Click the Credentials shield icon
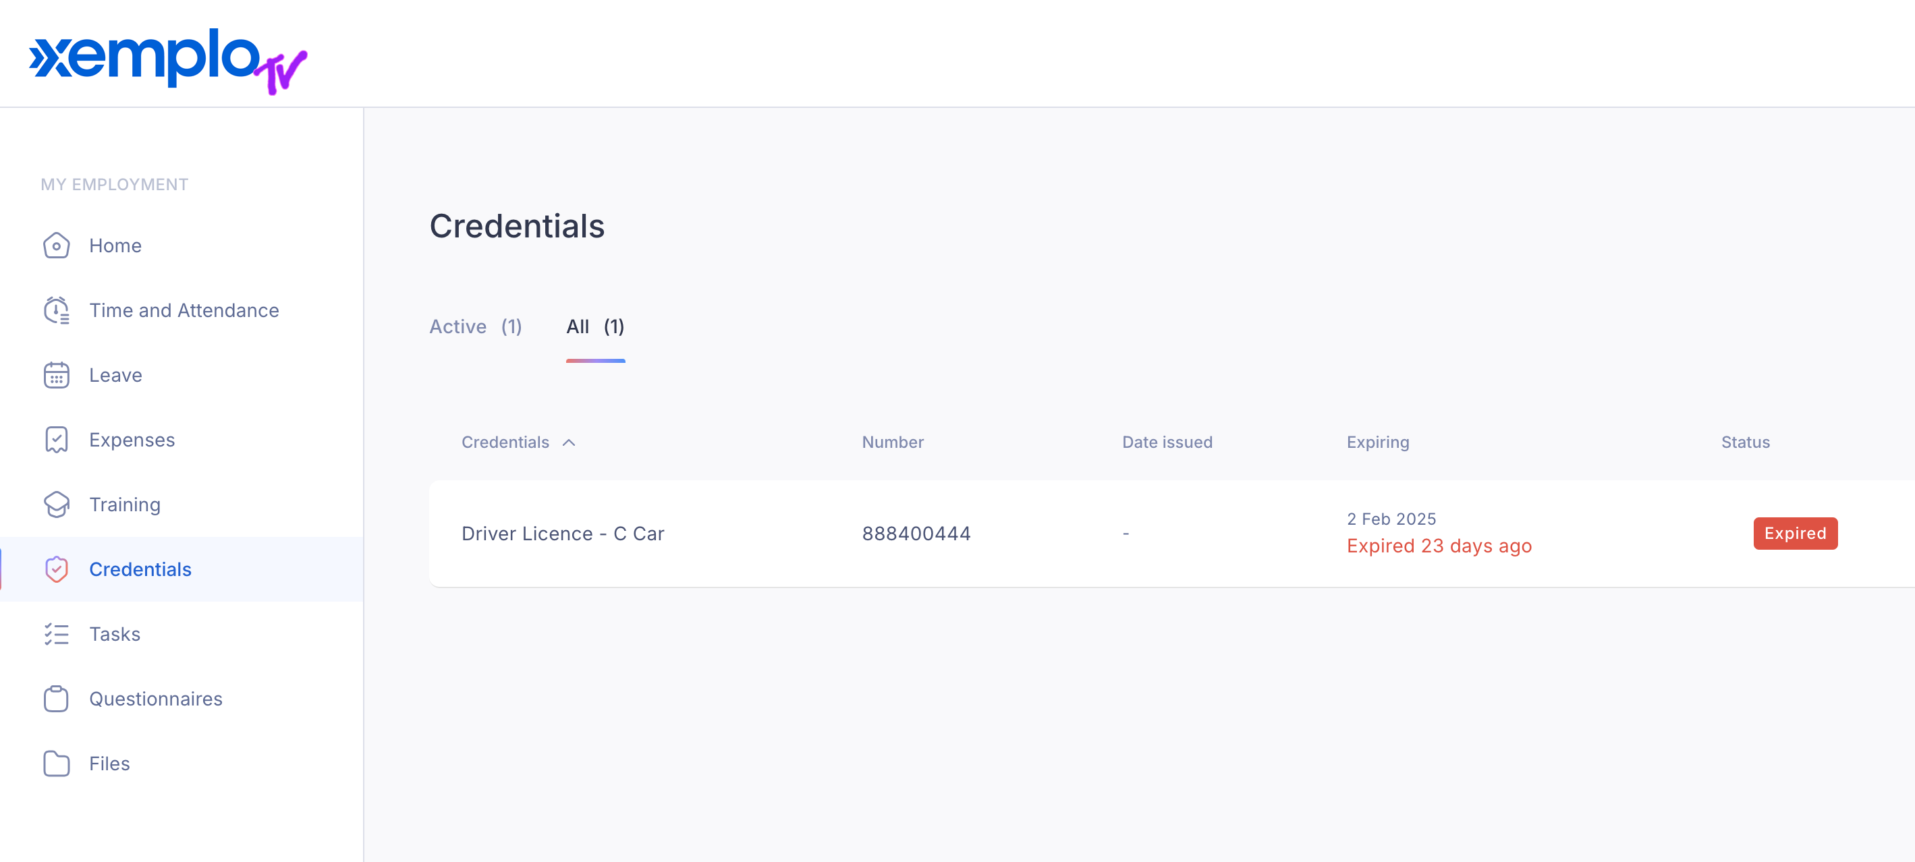The image size is (1915, 862). [57, 569]
